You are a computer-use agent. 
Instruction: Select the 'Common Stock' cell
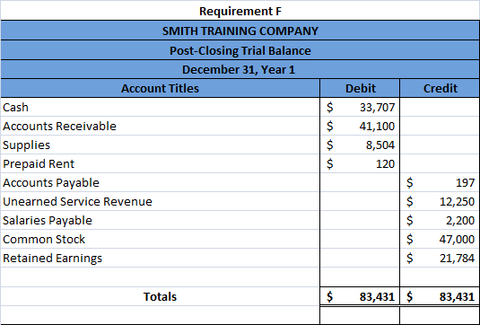coord(160,239)
